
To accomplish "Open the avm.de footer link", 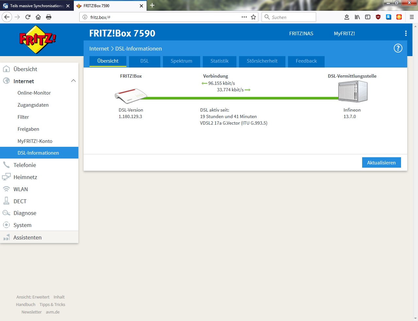I will [x=53, y=312].
